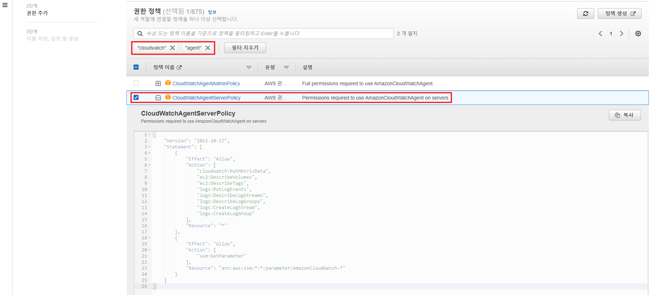Image resolution: width=661 pixels, height=295 pixels.
Task: Toggle the select-all policies checkbox
Action: 136,67
